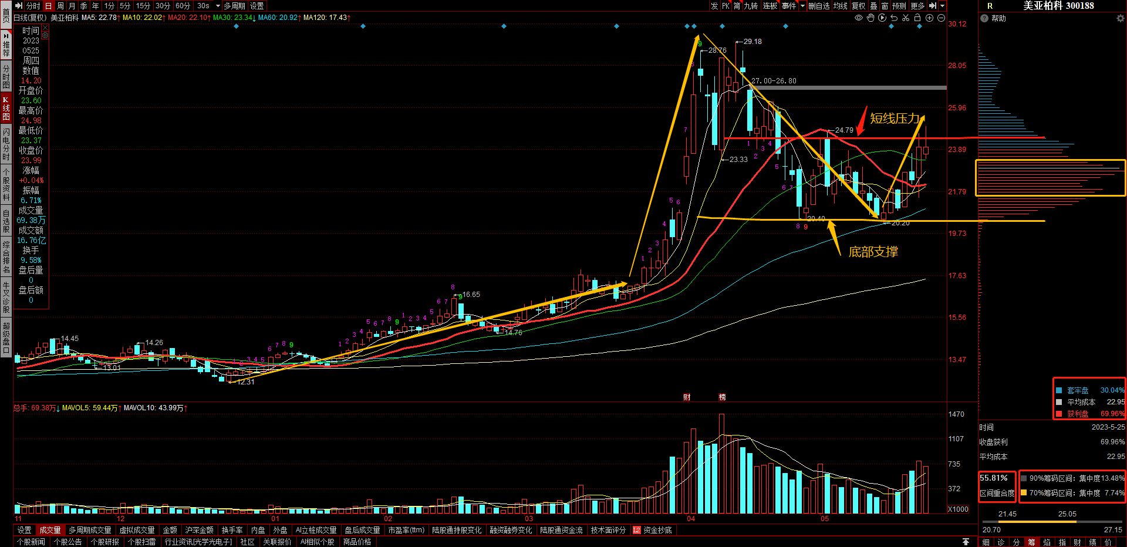The image size is (1127, 547).
Task: Open the 帮助 help icon
Action: pos(984,18)
